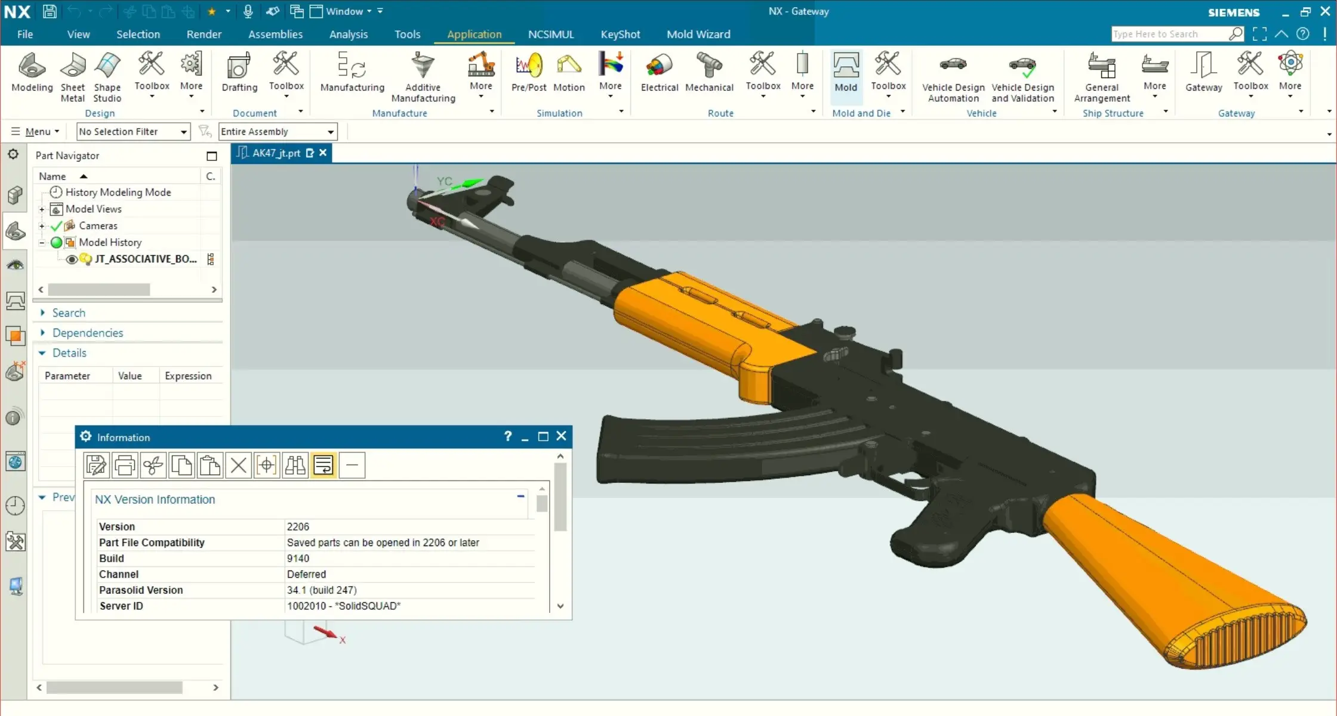Launch the Sheet Metal application
1337x716 pixels.
73,77
